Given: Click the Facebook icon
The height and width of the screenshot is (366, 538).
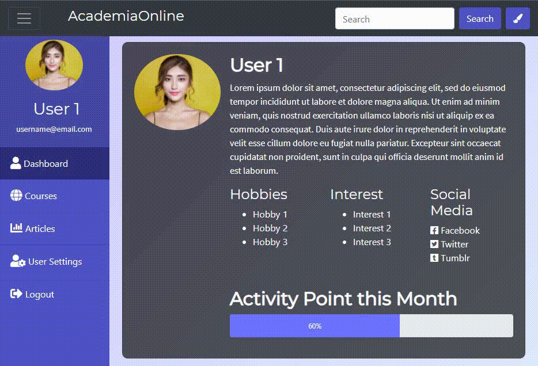Looking at the screenshot, I should (434, 230).
